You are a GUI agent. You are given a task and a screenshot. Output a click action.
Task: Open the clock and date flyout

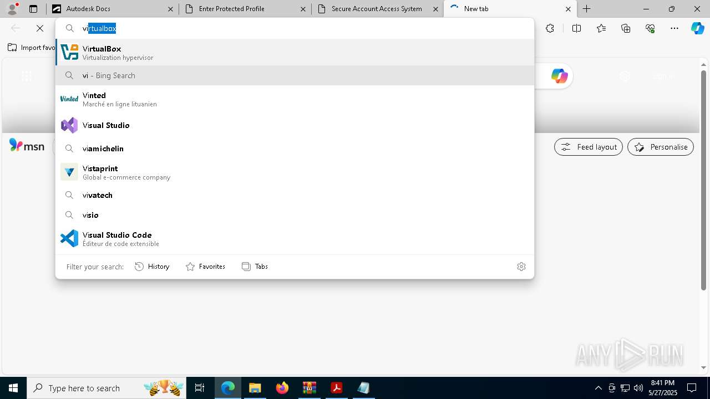click(662, 388)
